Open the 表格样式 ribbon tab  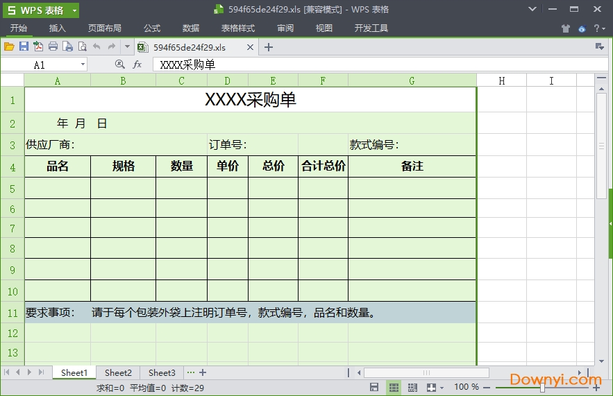pyautogui.click(x=237, y=28)
